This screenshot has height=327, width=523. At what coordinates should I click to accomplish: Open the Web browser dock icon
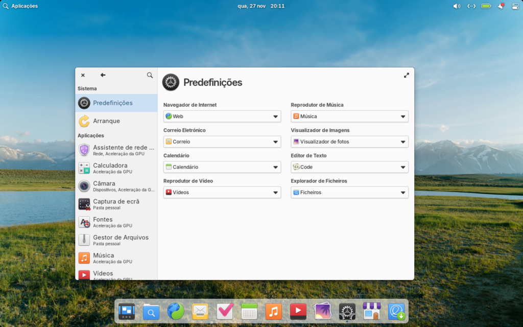point(176,311)
